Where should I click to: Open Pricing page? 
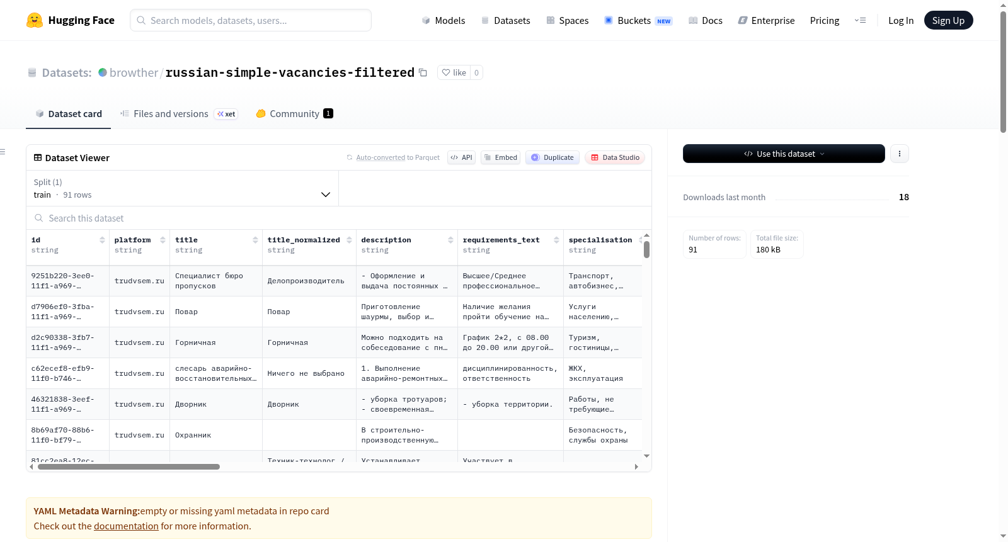pos(825,20)
